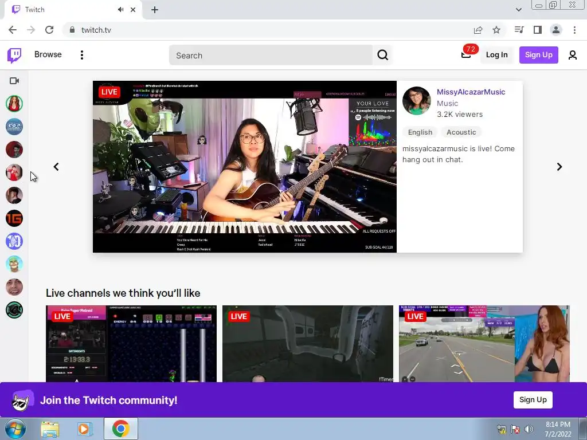
Task: Open the taskbar clock showing 8:14 PM
Action: click(x=558, y=429)
